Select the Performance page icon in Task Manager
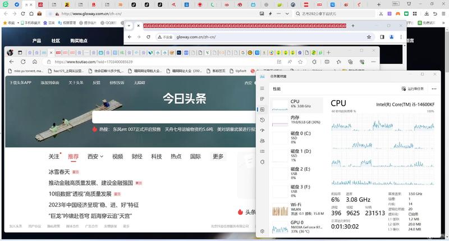Image resolution: width=449 pixels, height=241 pixels. [262, 109]
